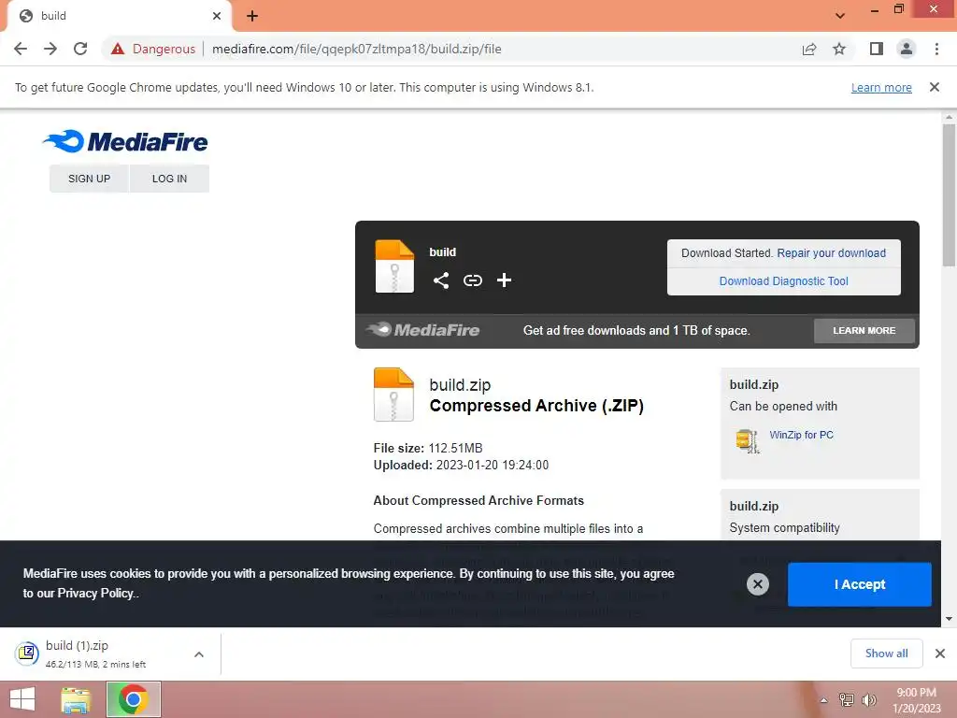The image size is (957, 718).
Task: Click the 'System compatibility' text
Action: [784, 528]
